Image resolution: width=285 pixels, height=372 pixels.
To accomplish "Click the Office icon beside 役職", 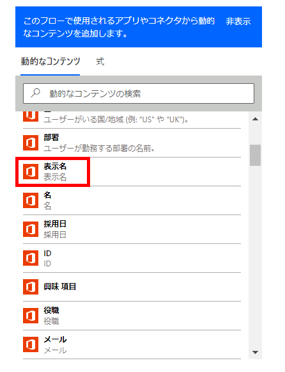I will (31, 316).
